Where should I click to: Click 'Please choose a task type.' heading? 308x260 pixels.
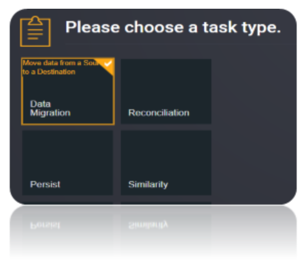[x=173, y=27]
